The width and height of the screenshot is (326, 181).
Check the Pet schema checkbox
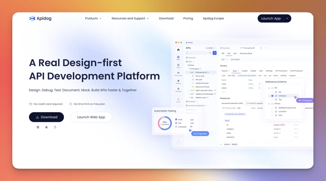272,92
